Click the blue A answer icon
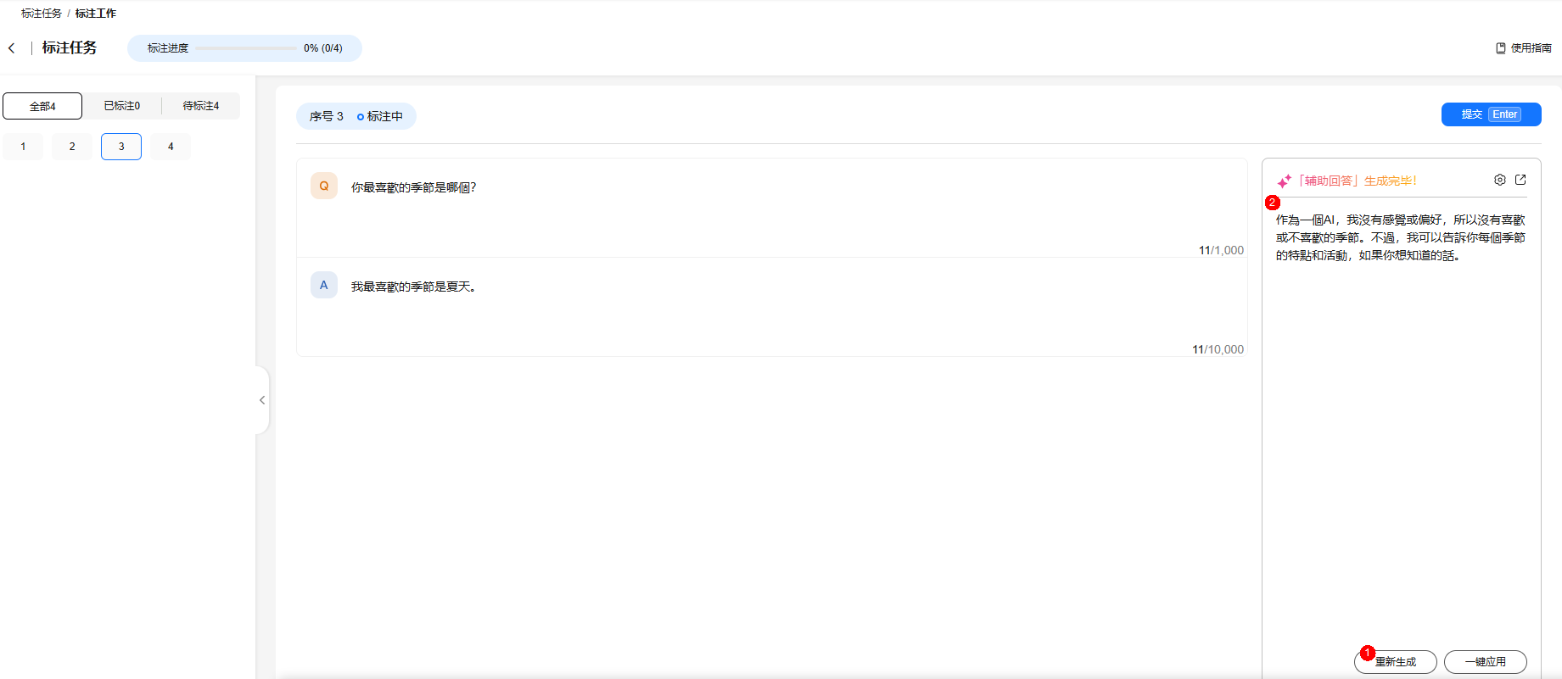The image size is (1562, 679). (x=324, y=286)
